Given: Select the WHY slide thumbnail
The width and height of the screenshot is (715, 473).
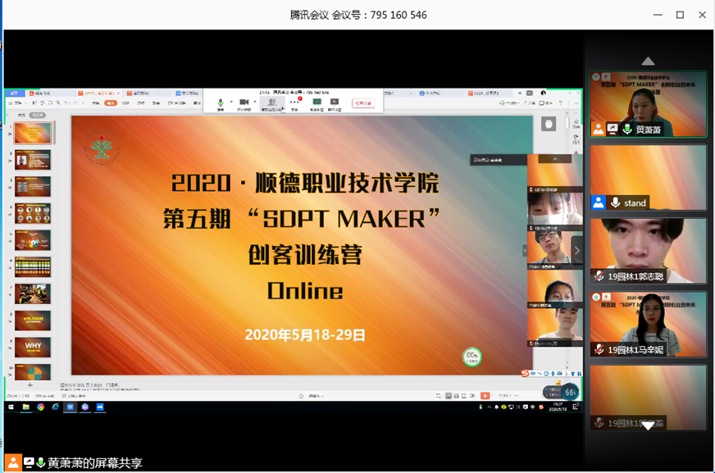Looking at the screenshot, I should (33, 347).
